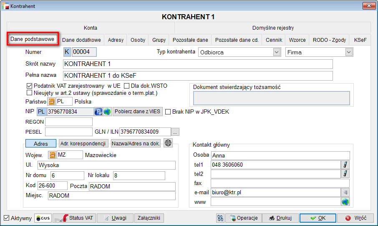Viewport: 378px width, 226px height.
Task: Click the phone icon next to tel1
Action: click(345, 165)
